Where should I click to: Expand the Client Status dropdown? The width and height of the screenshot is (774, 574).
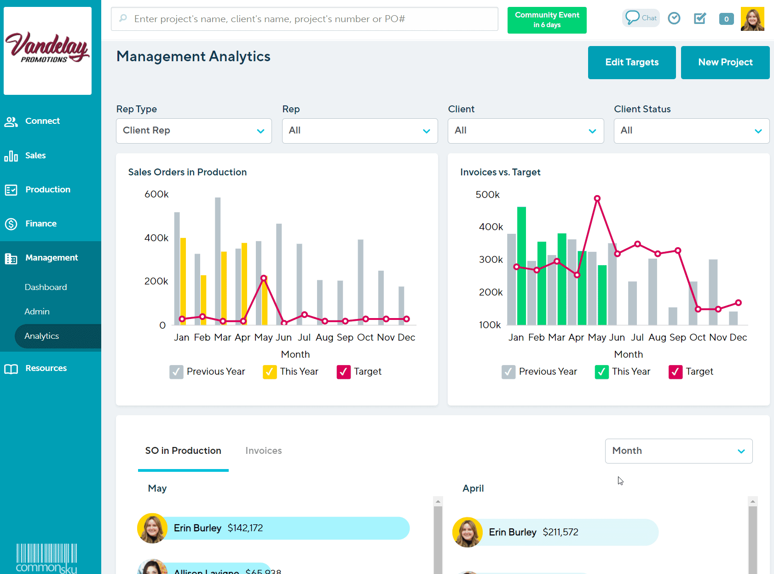691,131
